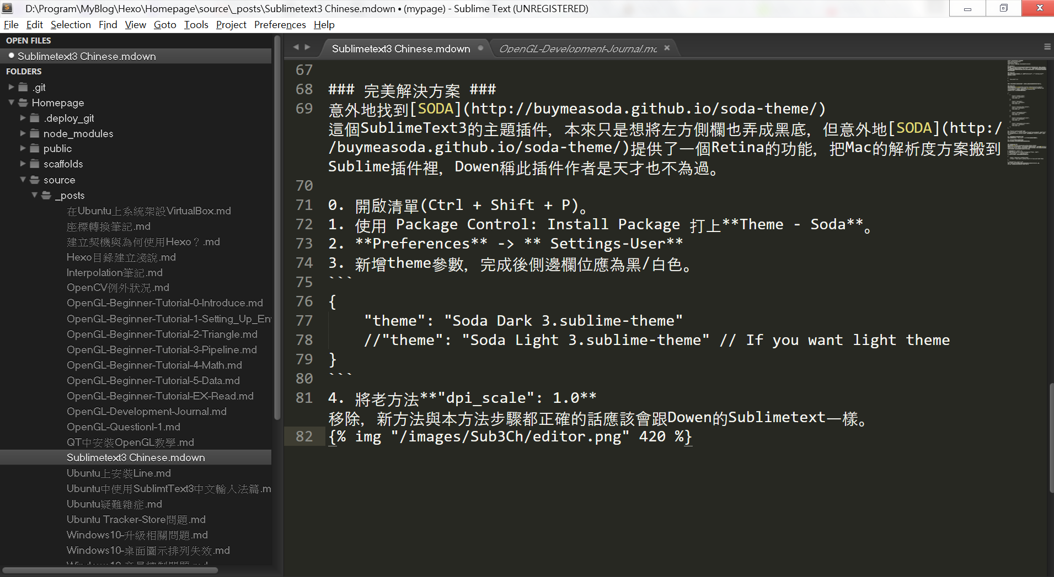1054x577 pixels.
Task: Open the Find menu
Action: click(108, 25)
